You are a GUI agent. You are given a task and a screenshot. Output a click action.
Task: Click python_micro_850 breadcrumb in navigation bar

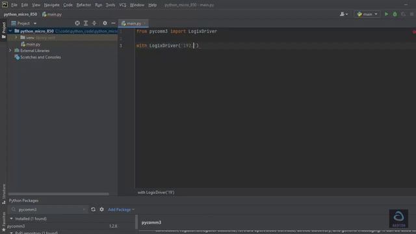[x=20, y=14]
